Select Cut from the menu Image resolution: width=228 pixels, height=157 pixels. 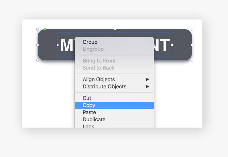(86, 98)
